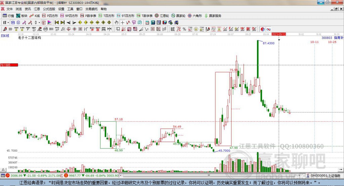Screen dimensions: 344x186
Task: Click the 45.7000 low price annotation
Action: click(224, 151)
